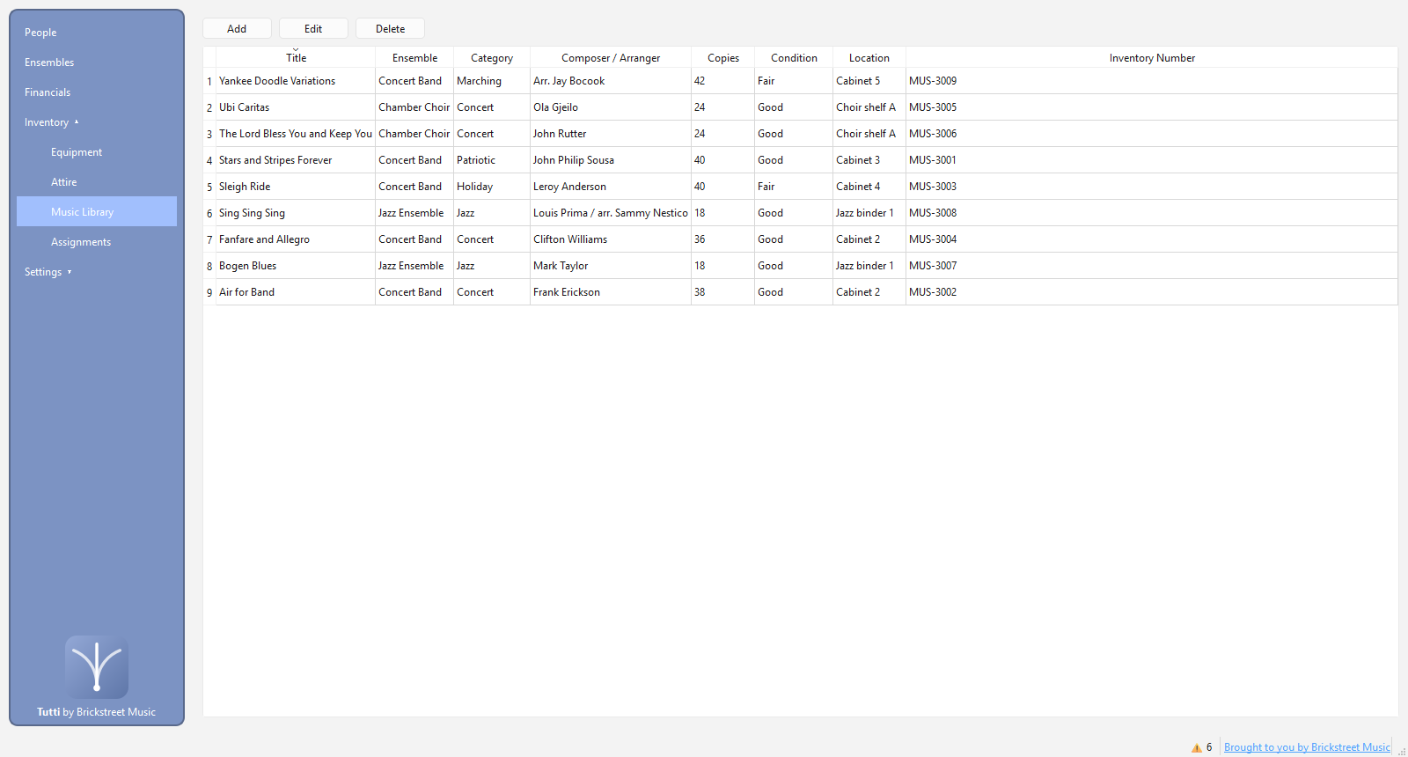
Task: Click composer cell Leroy Anderson
Action: (x=611, y=187)
